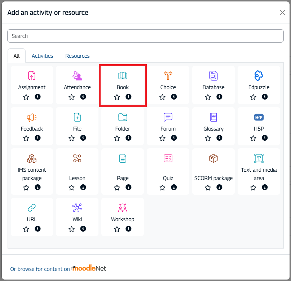Select the Workshop activity icon
The height and width of the screenshot is (281, 291).
click(x=123, y=208)
